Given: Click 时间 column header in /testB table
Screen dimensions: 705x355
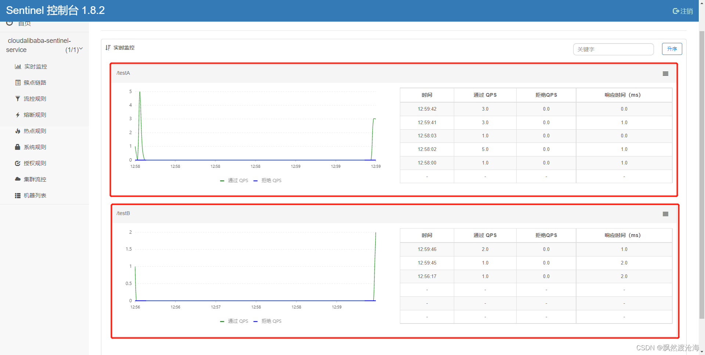Looking at the screenshot, I should pyautogui.click(x=427, y=235).
